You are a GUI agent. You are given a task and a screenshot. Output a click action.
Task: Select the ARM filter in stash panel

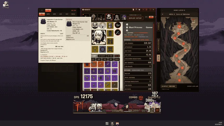(x=54, y=14)
